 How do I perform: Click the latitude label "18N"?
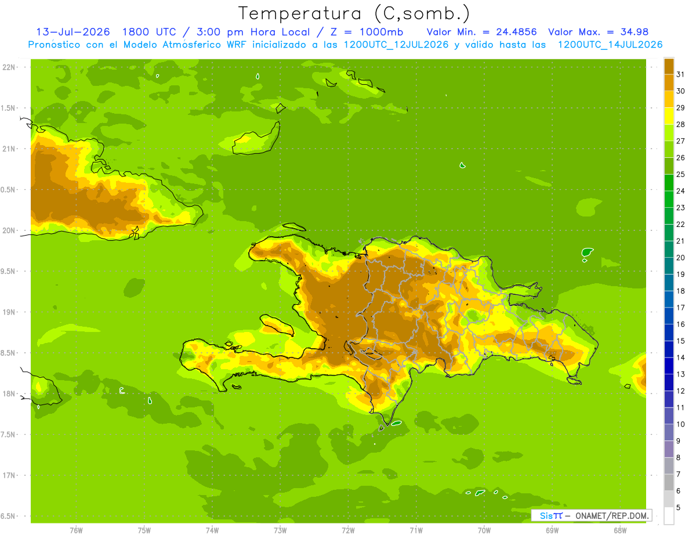point(9,393)
